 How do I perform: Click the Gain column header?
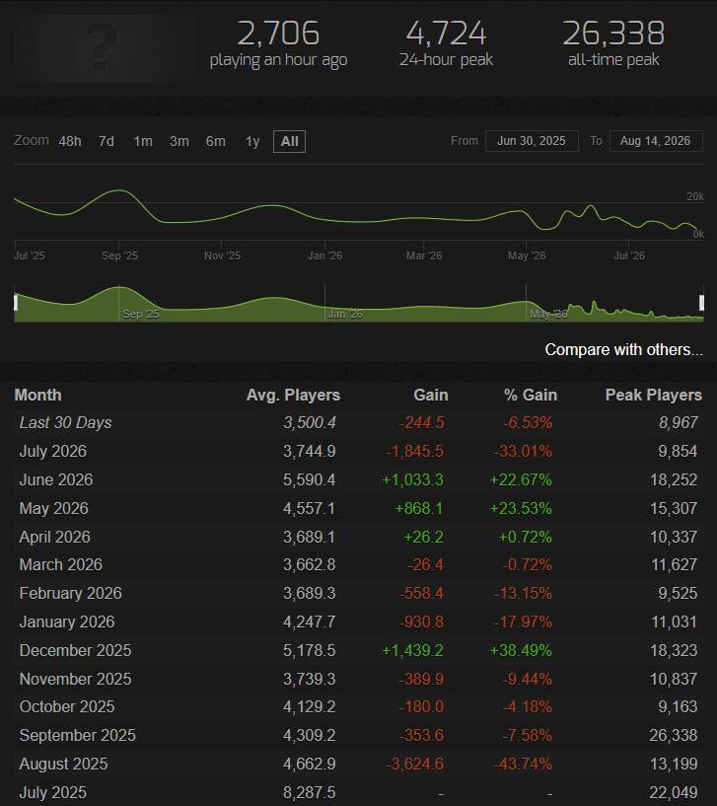coord(431,395)
